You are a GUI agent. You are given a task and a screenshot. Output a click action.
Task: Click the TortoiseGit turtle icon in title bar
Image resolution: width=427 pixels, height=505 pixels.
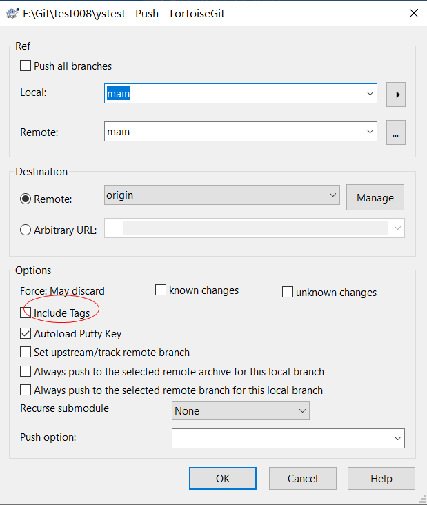coord(12,14)
